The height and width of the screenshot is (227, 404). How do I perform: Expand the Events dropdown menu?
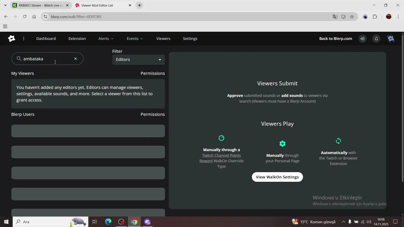click(135, 38)
